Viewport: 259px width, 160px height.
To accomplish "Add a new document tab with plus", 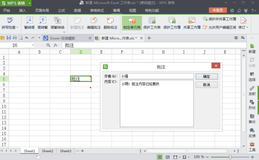I will tap(149, 38).
